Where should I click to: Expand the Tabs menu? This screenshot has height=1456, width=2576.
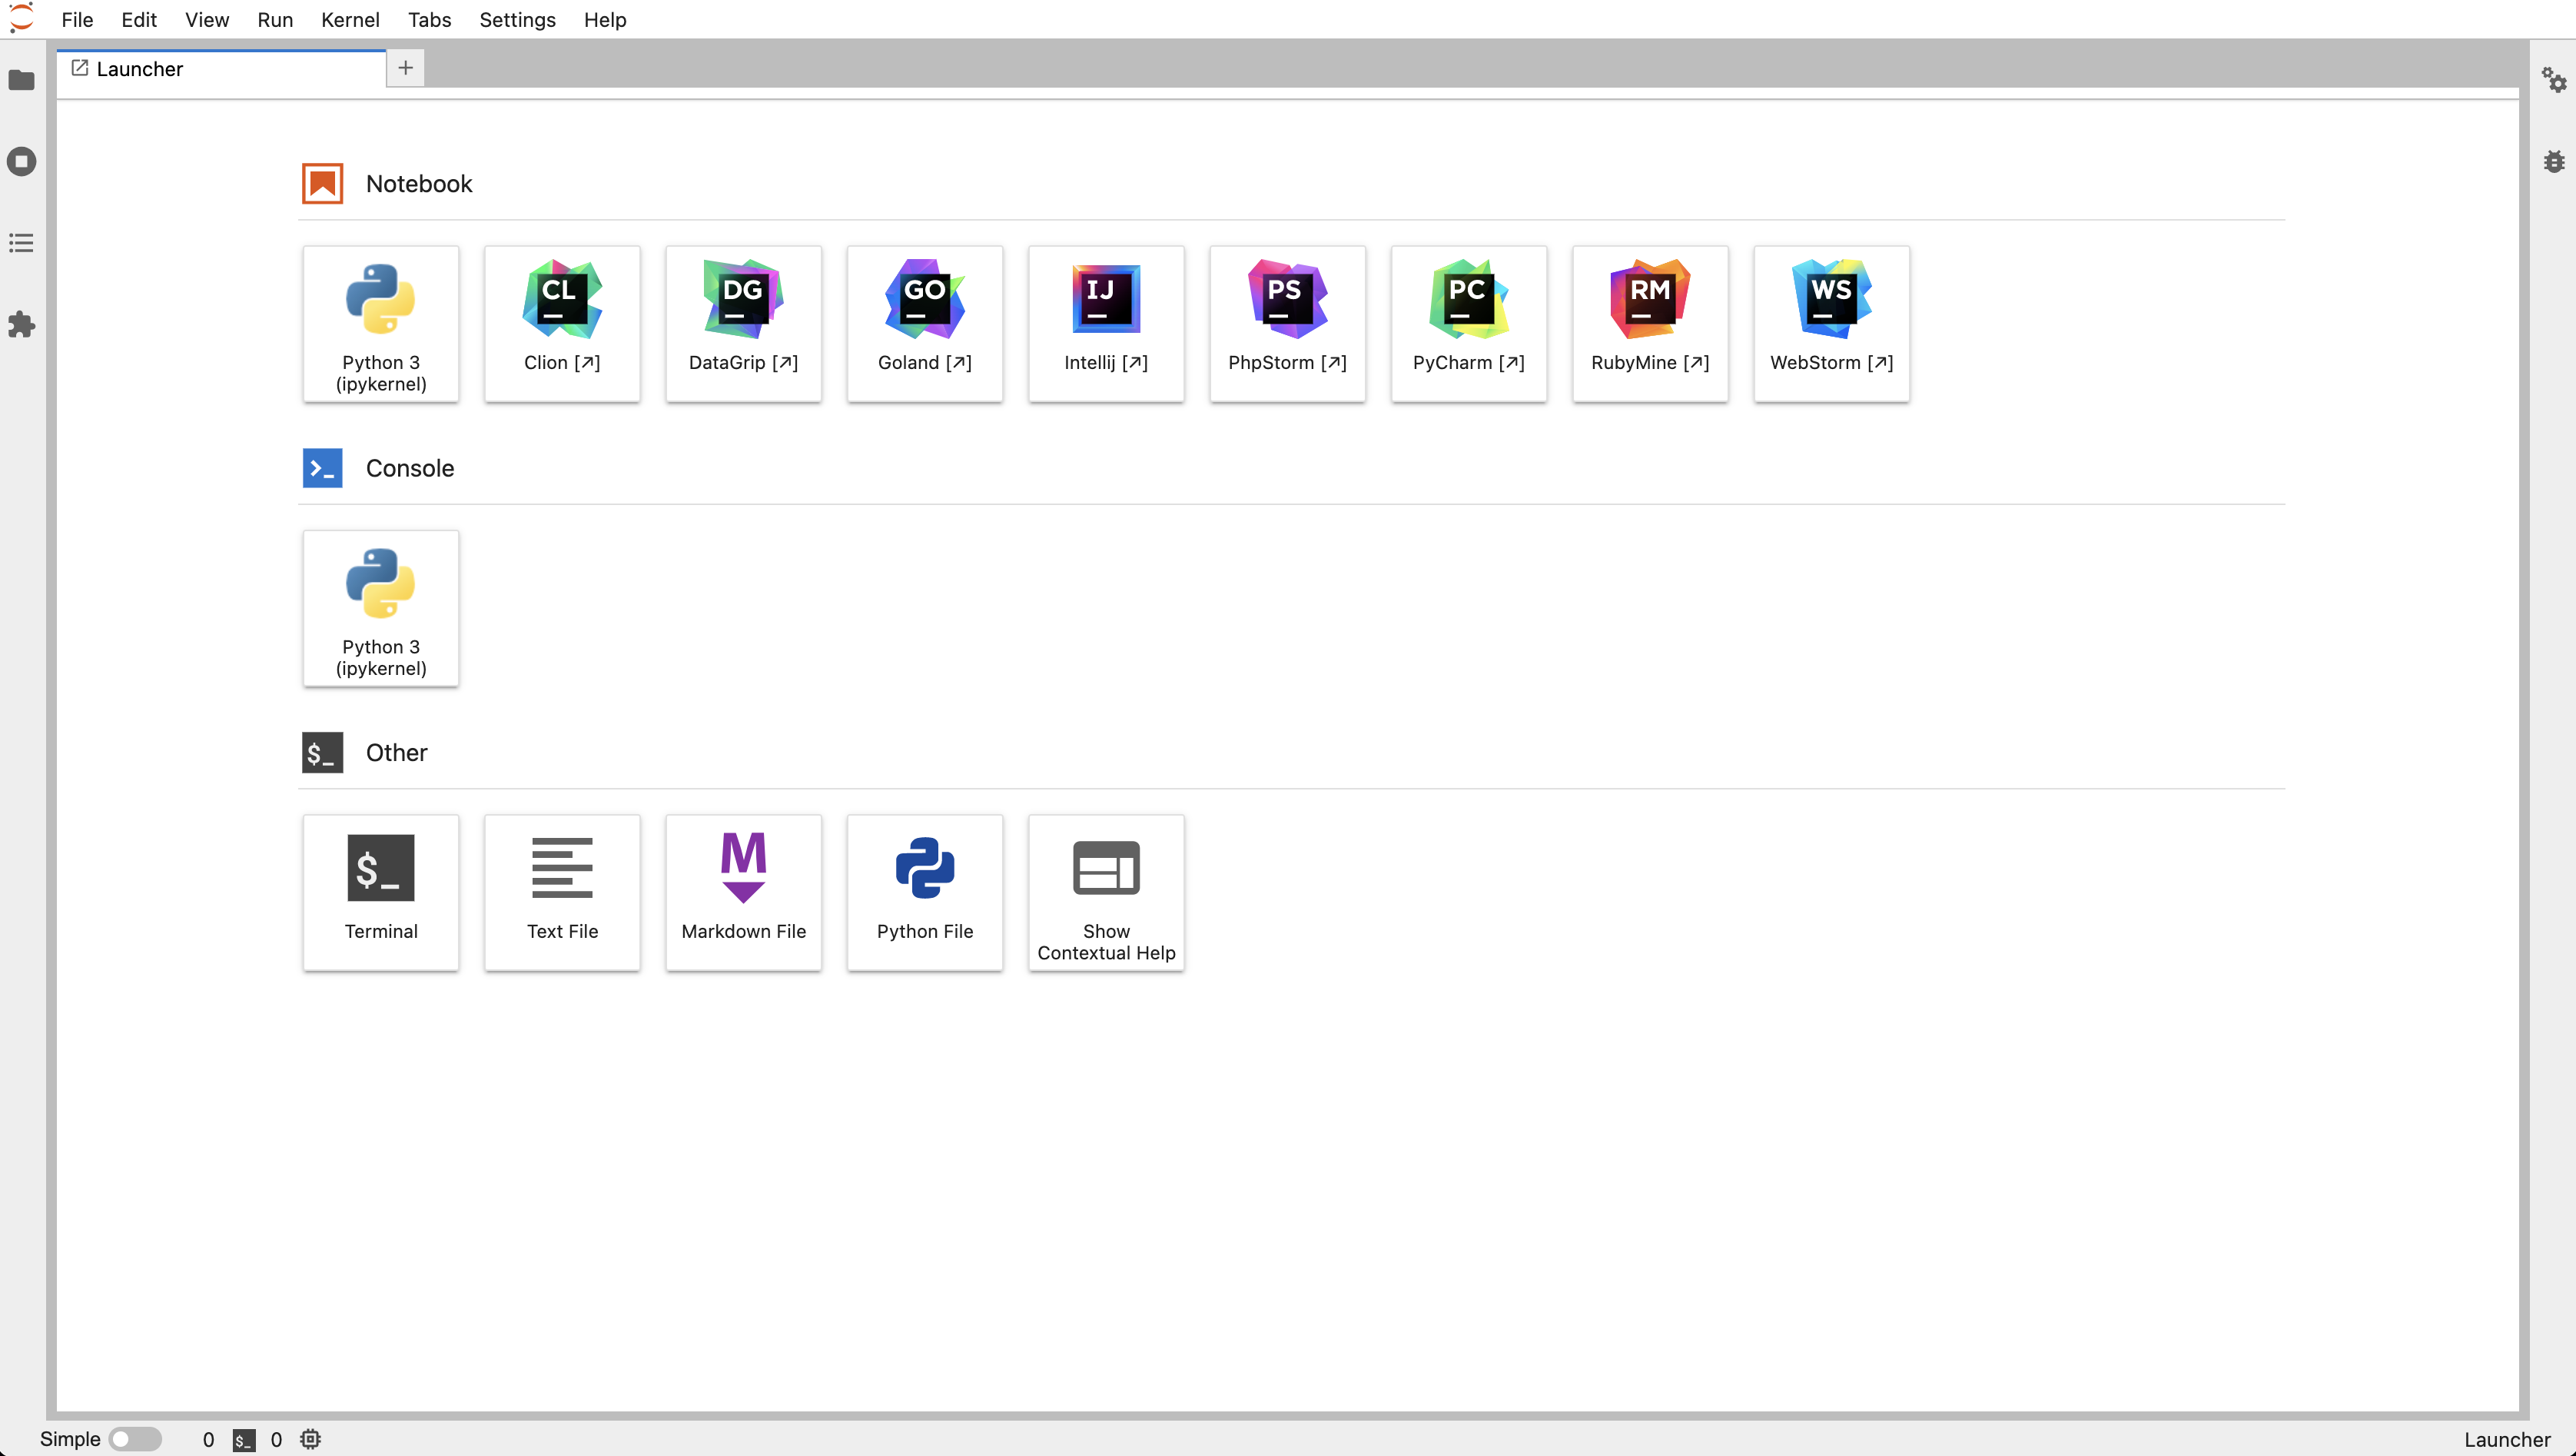coord(429,20)
